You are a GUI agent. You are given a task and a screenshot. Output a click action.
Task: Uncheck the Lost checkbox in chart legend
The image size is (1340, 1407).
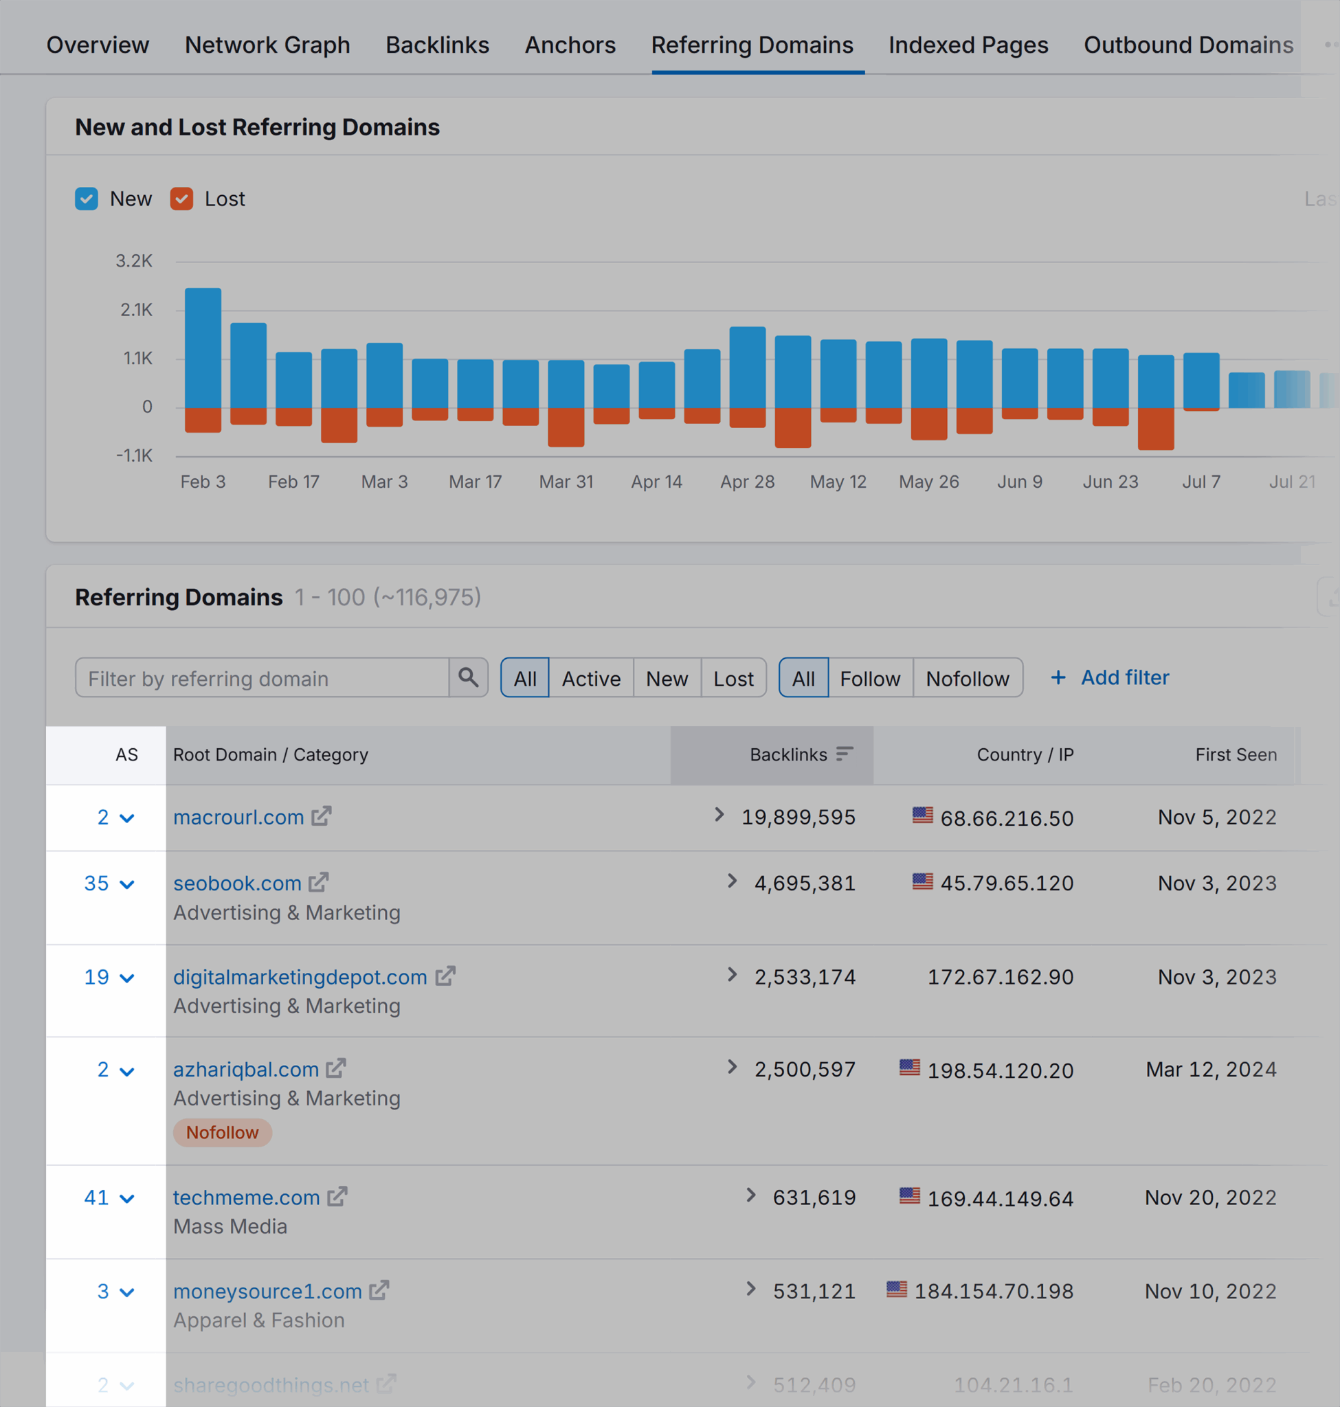coord(181,199)
